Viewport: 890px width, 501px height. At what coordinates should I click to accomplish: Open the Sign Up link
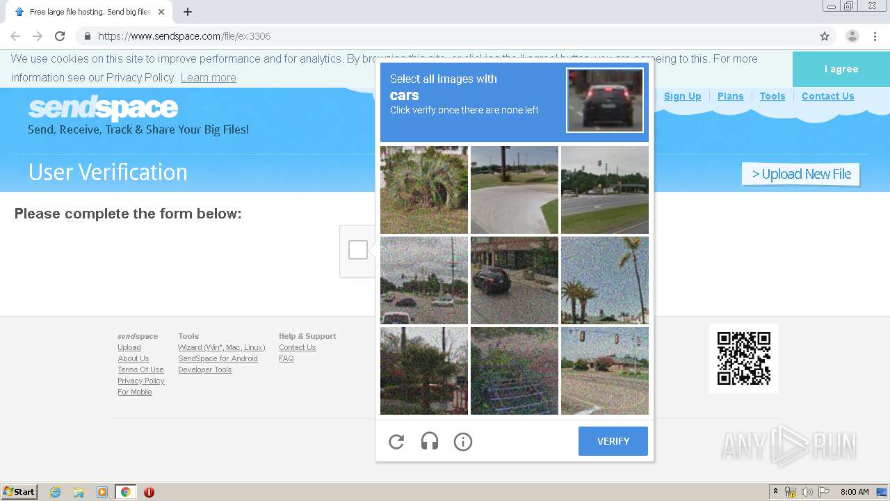click(x=682, y=96)
